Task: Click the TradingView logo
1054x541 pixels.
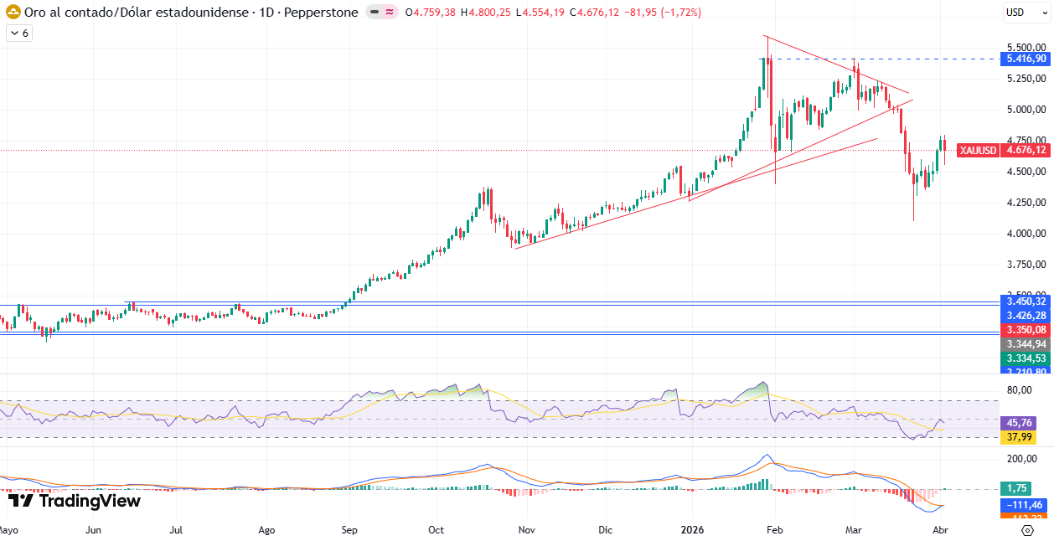Action: (x=75, y=501)
